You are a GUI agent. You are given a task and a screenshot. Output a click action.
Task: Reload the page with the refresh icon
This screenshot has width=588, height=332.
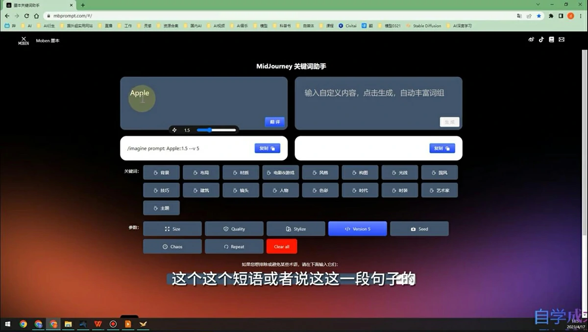27,16
